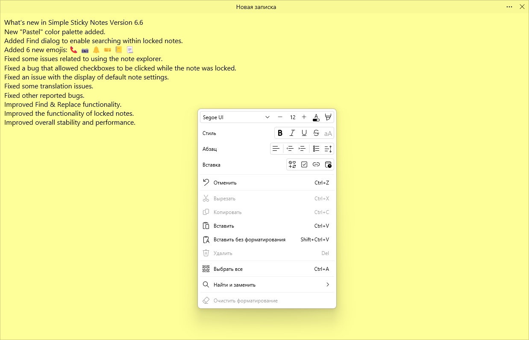This screenshot has width=529, height=340.
Task: Open the Segoe UI font dropdown
Action: [x=236, y=117]
